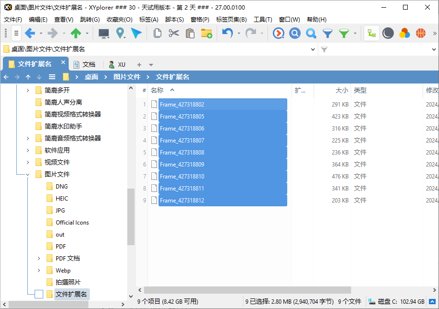Expand the PDF 文档 tree node
This screenshot has height=309, width=439.
point(39,258)
